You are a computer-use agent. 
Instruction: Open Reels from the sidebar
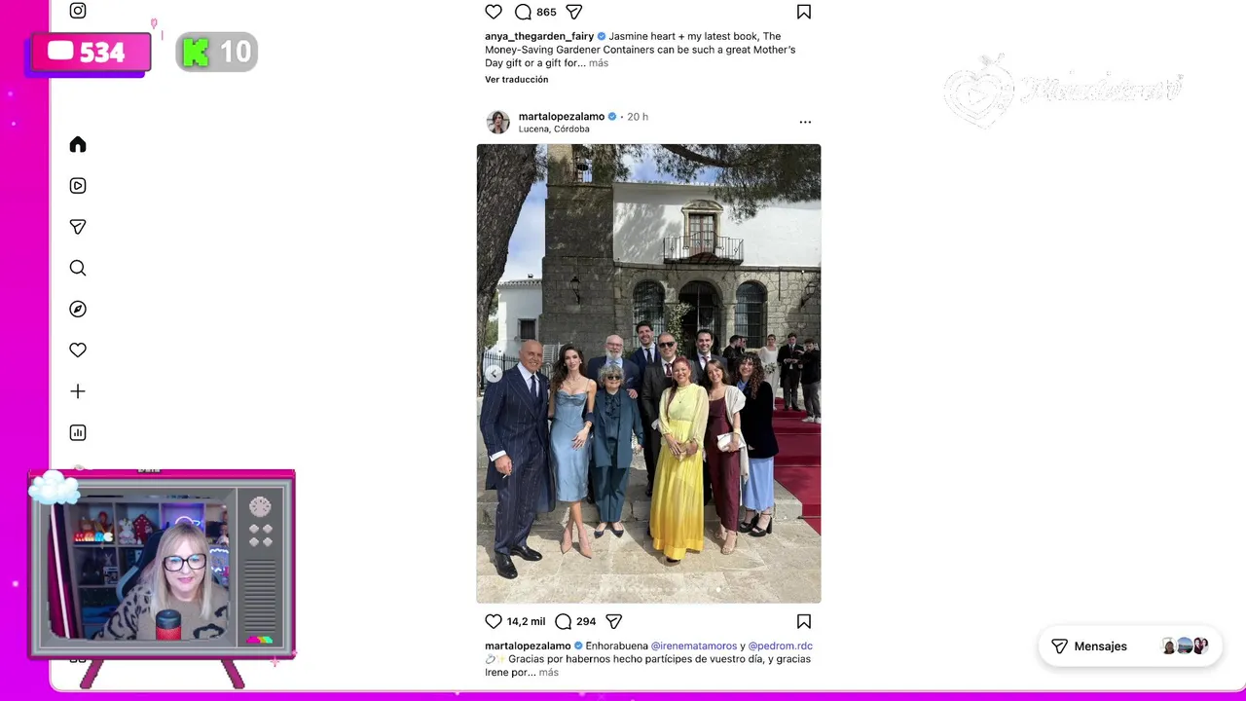coord(78,186)
